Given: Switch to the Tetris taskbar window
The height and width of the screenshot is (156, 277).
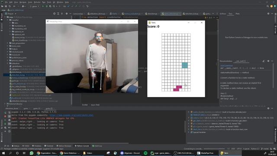Looking at the screenshot, I should tap(230, 153).
